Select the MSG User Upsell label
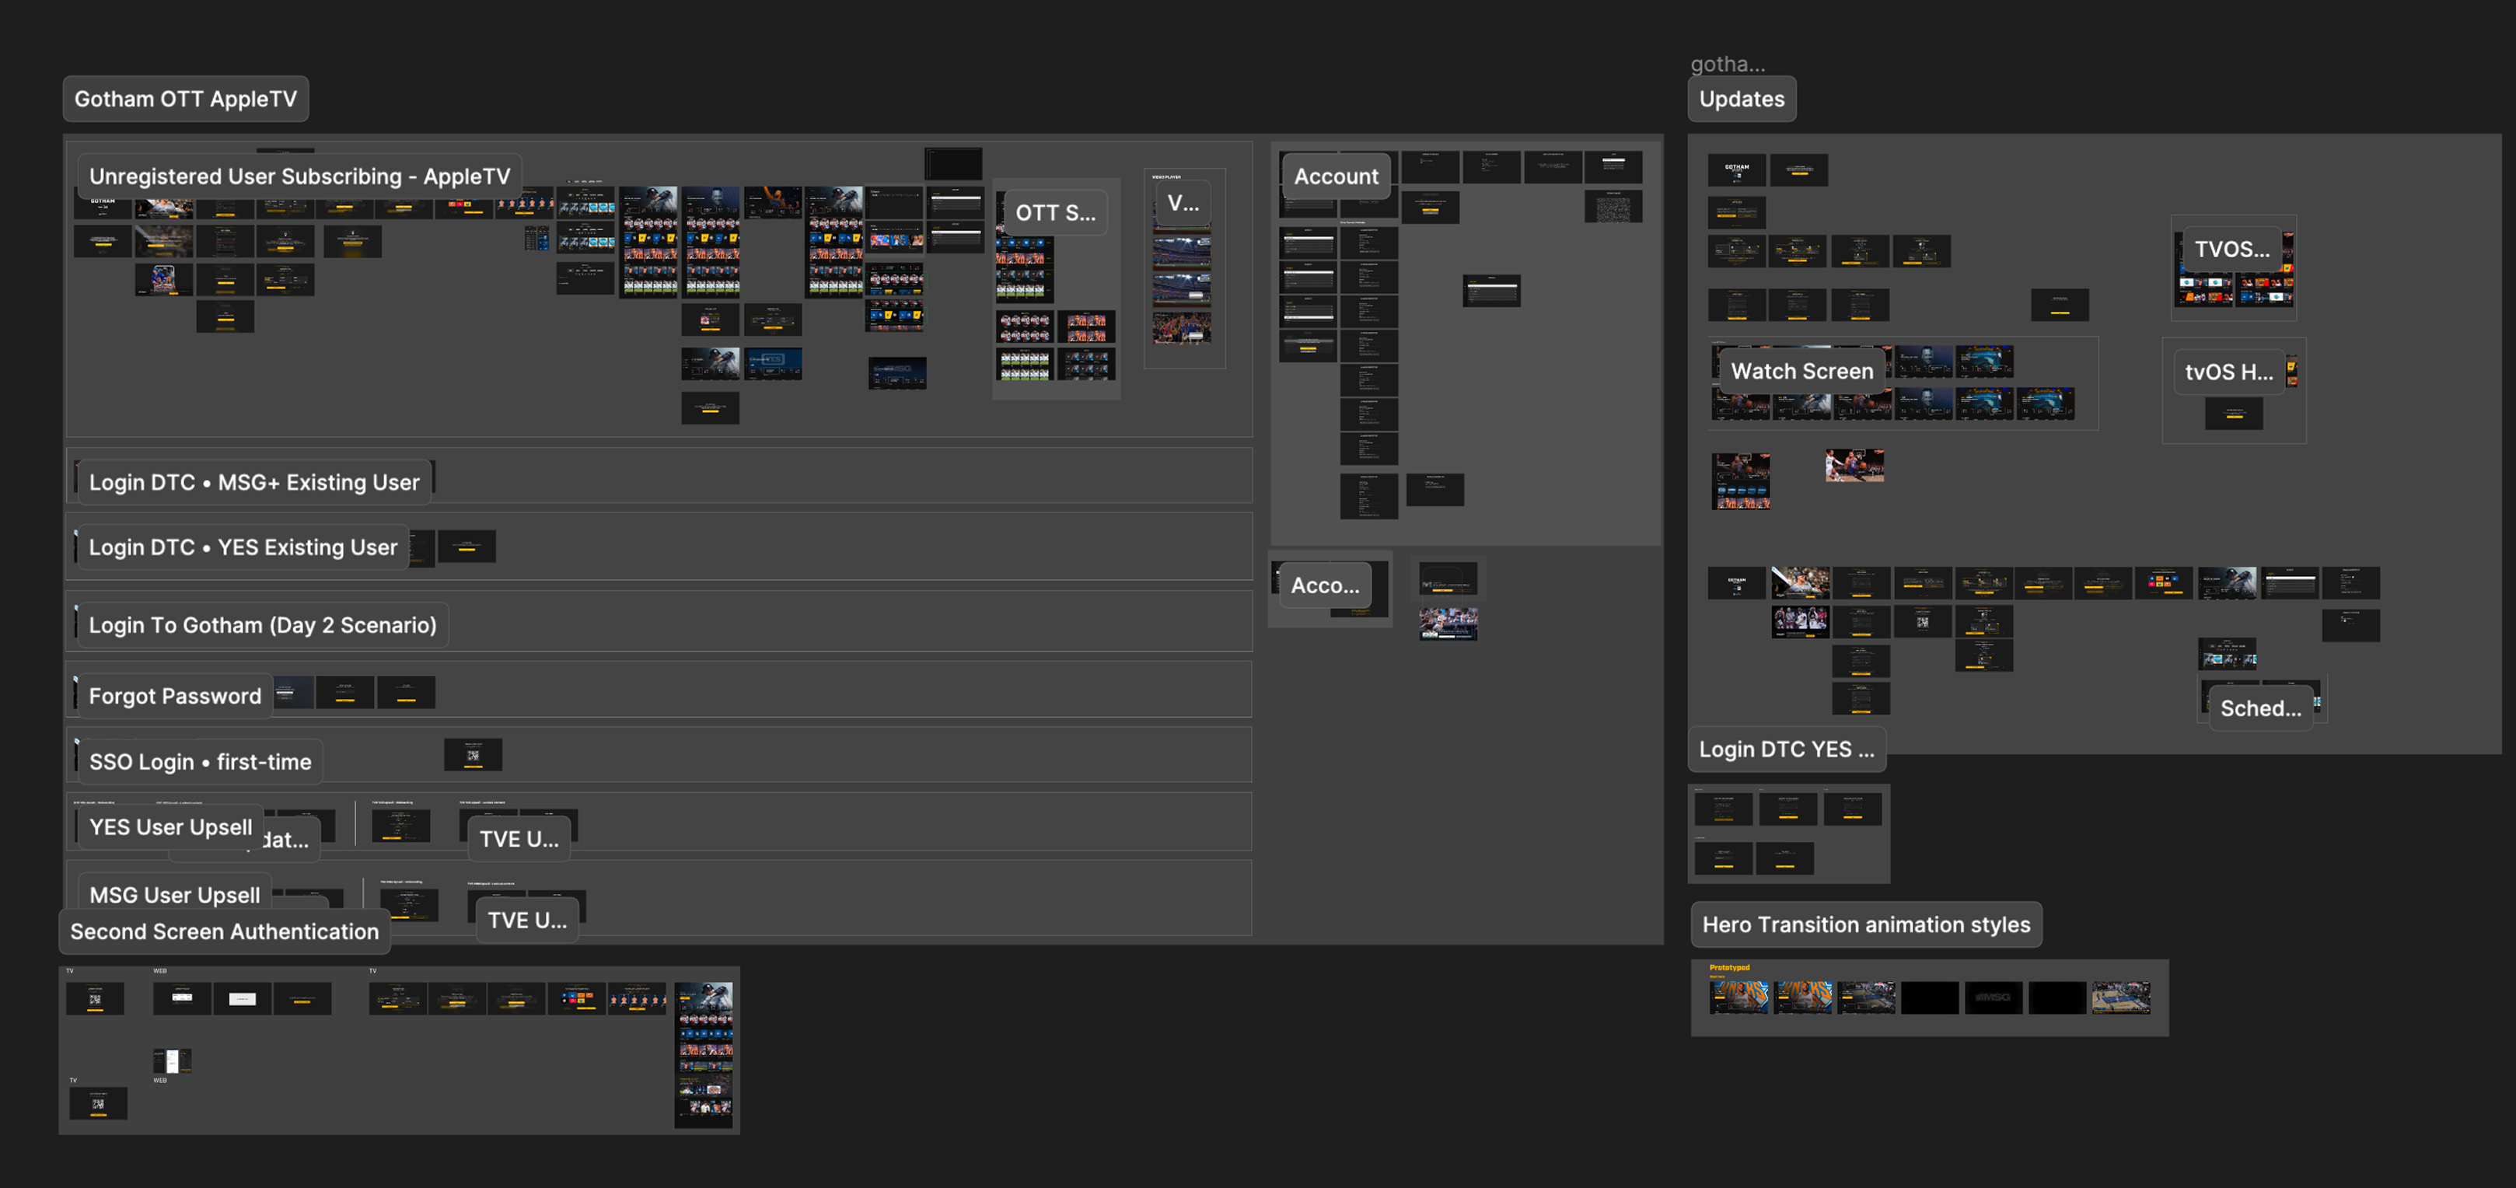Viewport: 2516px width, 1188px height. tap(175, 895)
